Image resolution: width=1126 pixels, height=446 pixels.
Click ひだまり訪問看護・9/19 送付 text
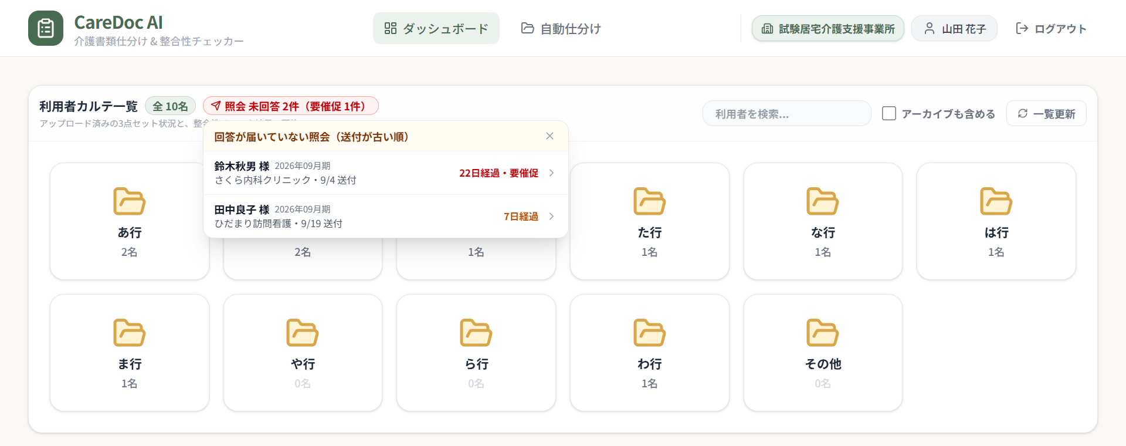coord(278,224)
